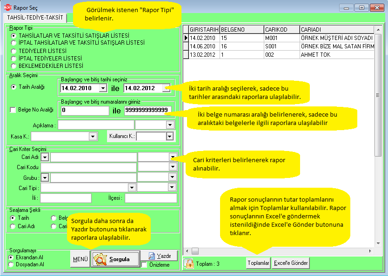Click the Yazdır button

tap(159, 256)
